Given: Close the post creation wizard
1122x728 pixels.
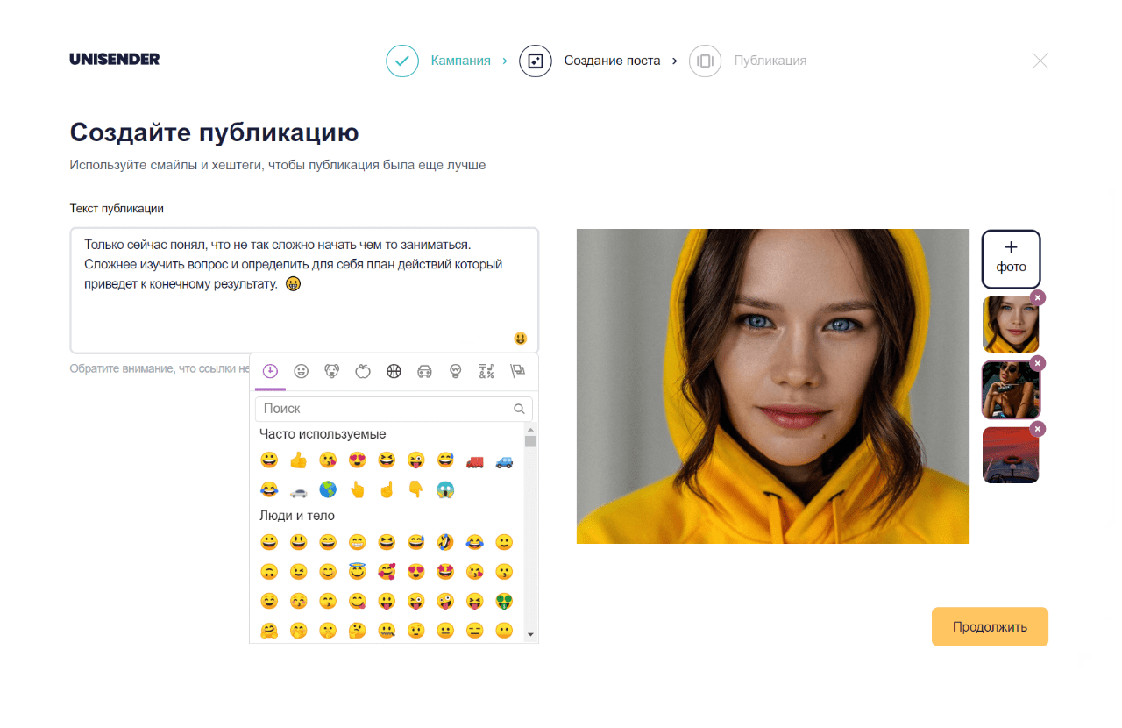Looking at the screenshot, I should tap(1040, 61).
